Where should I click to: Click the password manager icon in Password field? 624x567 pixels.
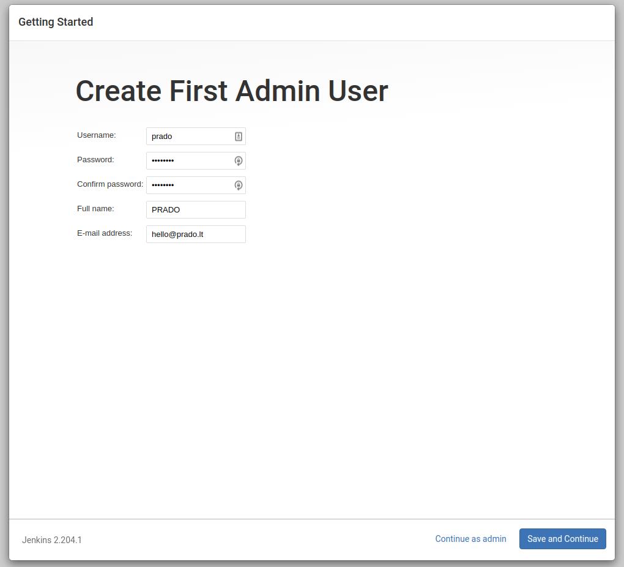[x=239, y=161]
